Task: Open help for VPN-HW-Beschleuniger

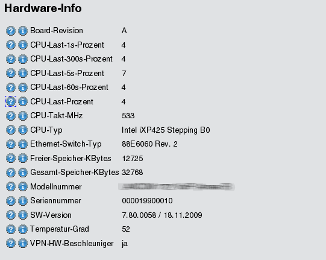Action: (11, 243)
